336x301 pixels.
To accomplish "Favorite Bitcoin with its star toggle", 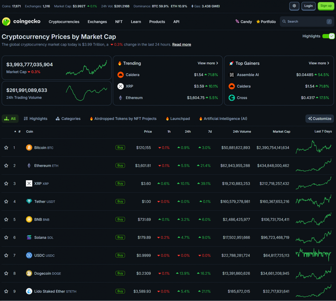I will (x=6, y=147).
